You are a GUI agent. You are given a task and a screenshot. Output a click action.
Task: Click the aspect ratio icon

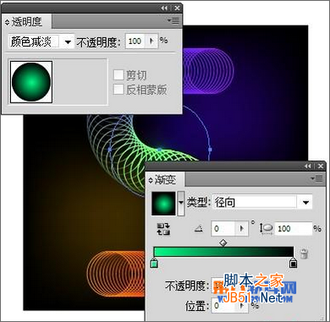(266, 228)
